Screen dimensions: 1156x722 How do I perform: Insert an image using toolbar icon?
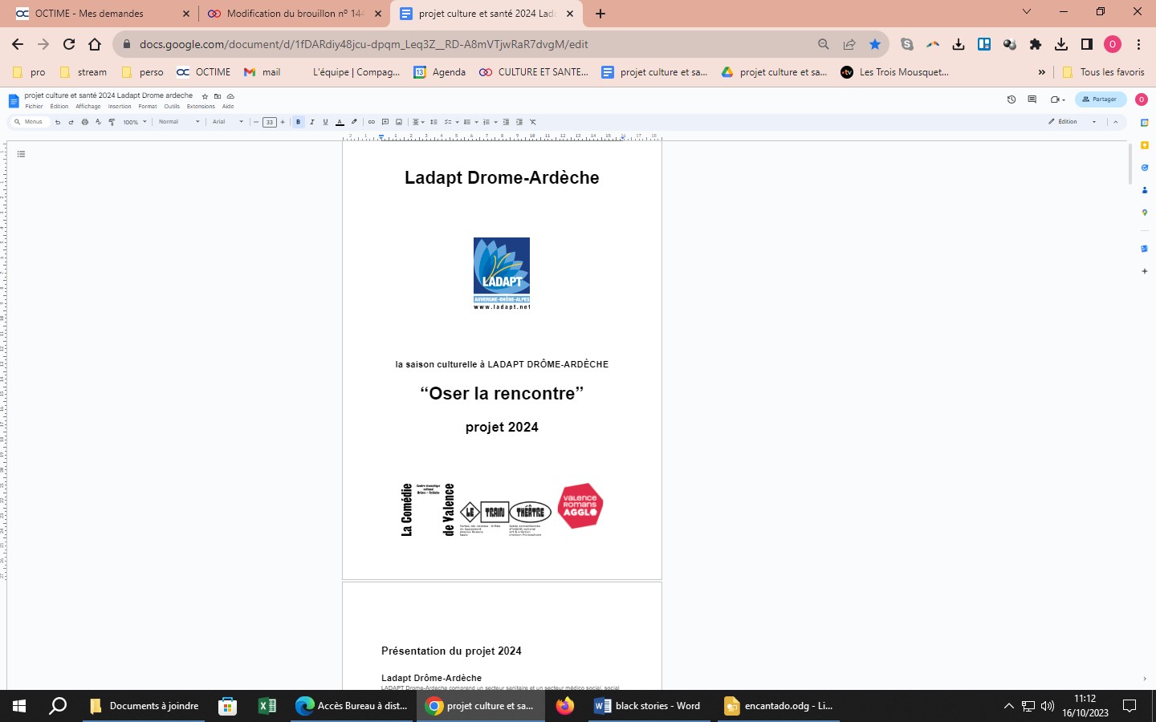(399, 122)
